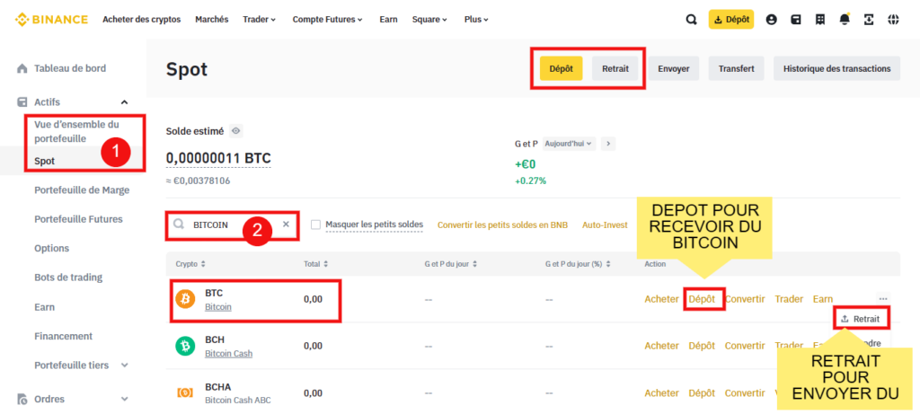Click the Dépôt button beside Spot title
Image resolution: width=920 pixels, height=414 pixels.
[561, 68]
